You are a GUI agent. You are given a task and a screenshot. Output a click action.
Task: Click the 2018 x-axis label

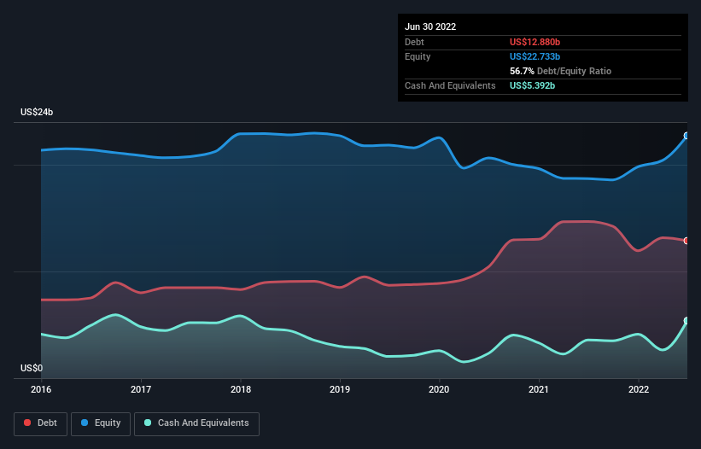coord(241,389)
